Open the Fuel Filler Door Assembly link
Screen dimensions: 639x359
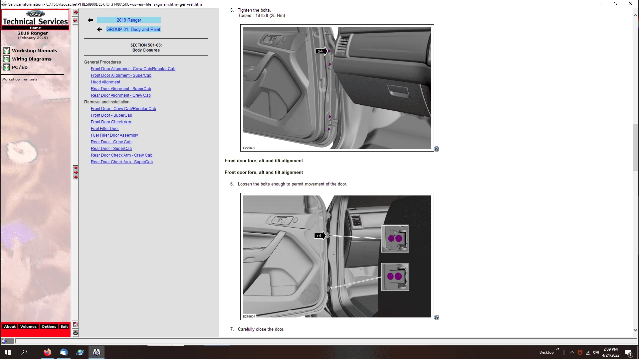tap(114, 135)
